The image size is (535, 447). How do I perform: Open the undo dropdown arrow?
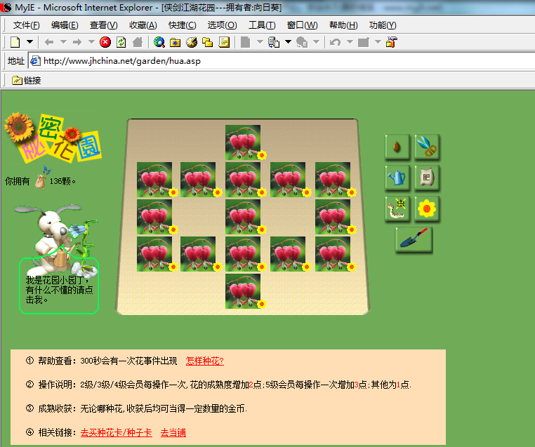350,42
